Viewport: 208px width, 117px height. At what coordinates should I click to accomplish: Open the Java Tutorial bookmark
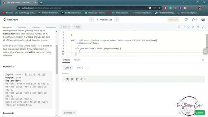coord(119,13)
